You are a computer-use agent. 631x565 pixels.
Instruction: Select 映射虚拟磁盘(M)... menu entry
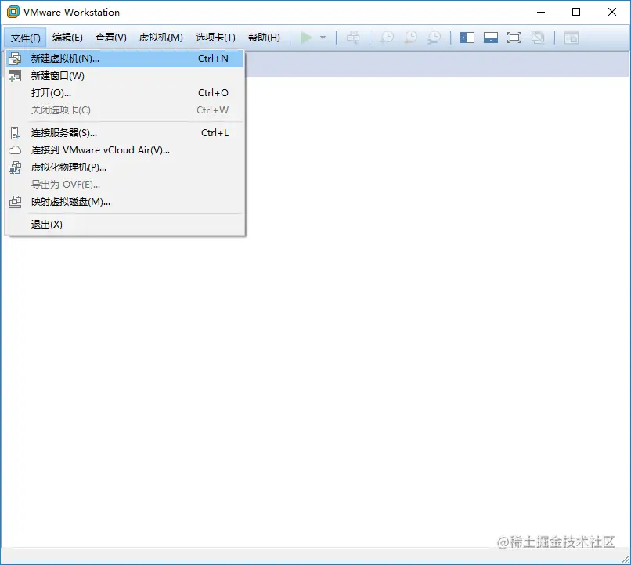tap(124, 202)
